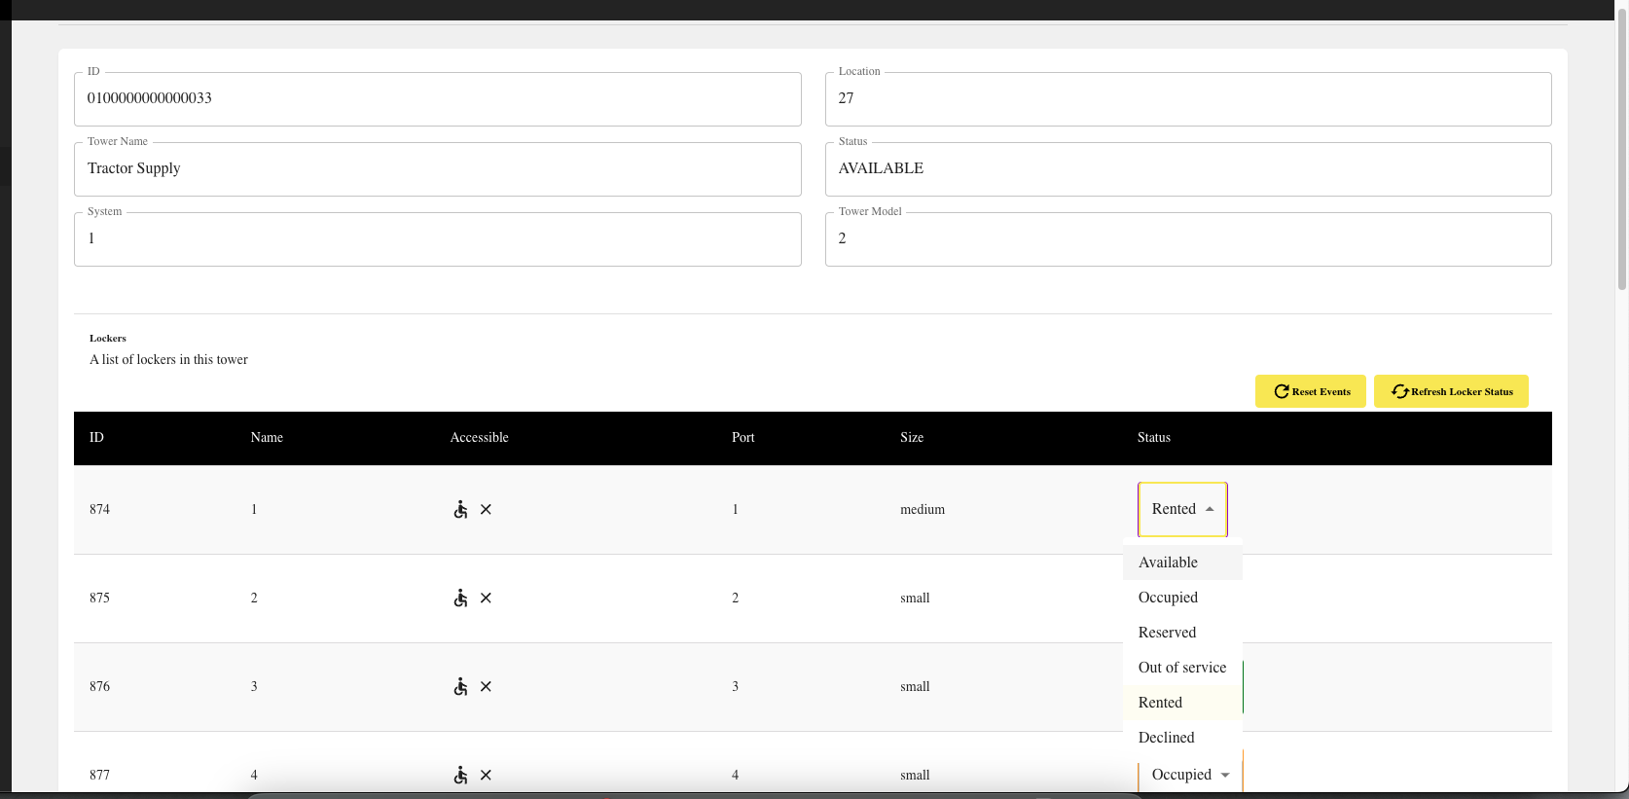Click the X icon in locker 877 row
The height and width of the screenshot is (799, 1629).
(486, 775)
